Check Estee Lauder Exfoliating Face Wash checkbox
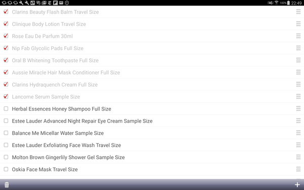Viewport: 304px width, 190px height. click(6, 145)
